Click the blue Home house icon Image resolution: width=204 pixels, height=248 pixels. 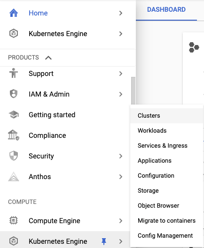14,13
